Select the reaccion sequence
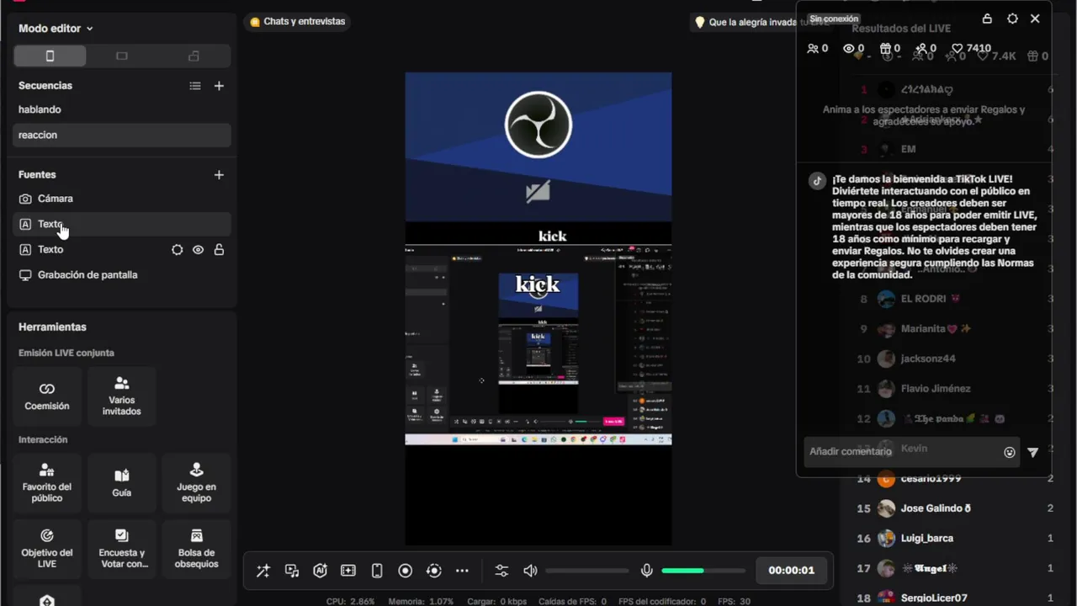The height and width of the screenshot is (606, 1077). [121, 135]
